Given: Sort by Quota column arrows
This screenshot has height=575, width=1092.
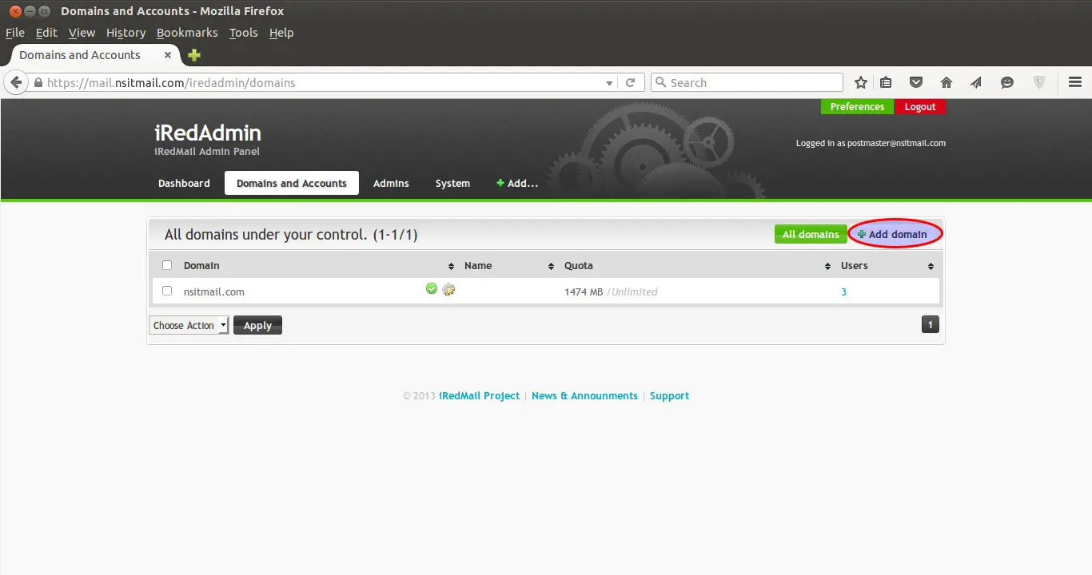Looking at the screenshot, I should coord(827,266).
